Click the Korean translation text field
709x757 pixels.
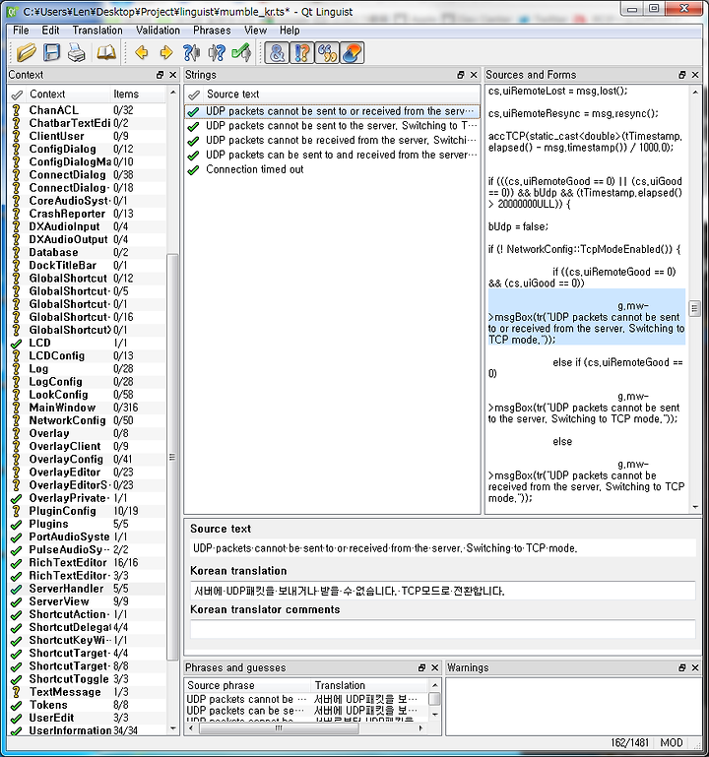[443, 591]
